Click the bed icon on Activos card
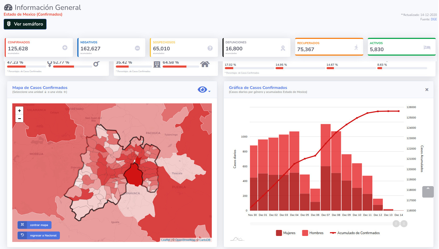This screenshot has height=249, width=439. [x=427, y=47]
